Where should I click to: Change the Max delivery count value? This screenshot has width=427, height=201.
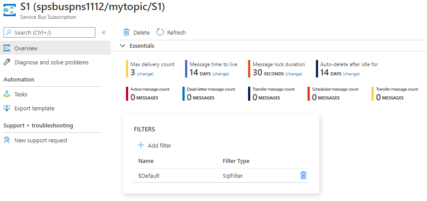pyautogui.click(x=145, y=74)
